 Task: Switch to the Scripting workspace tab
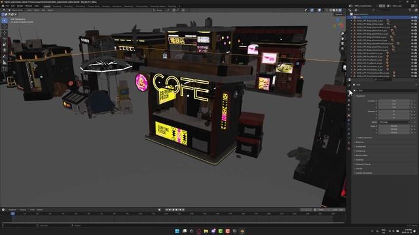[172, 6]
